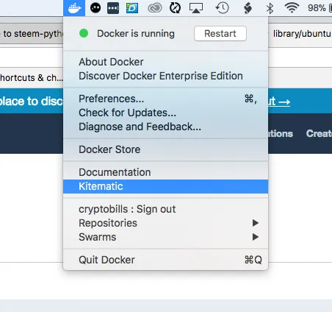Image resolution: width=332 pixels, height=312 pixels.
Task: Click the green-blue D app icon
Action: pos(132,8)
